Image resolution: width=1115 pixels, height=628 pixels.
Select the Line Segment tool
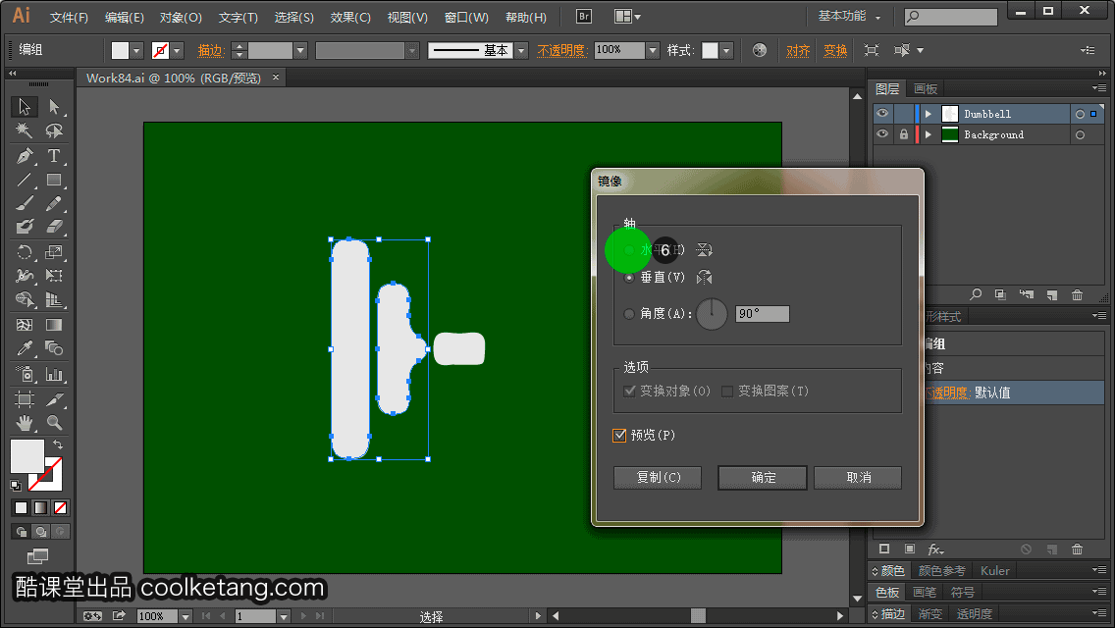(25, 180)
